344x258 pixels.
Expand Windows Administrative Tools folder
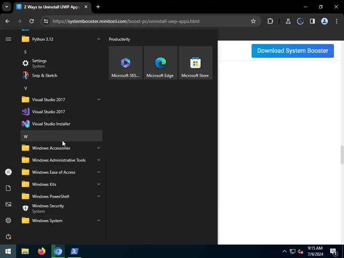click(61, 160)
